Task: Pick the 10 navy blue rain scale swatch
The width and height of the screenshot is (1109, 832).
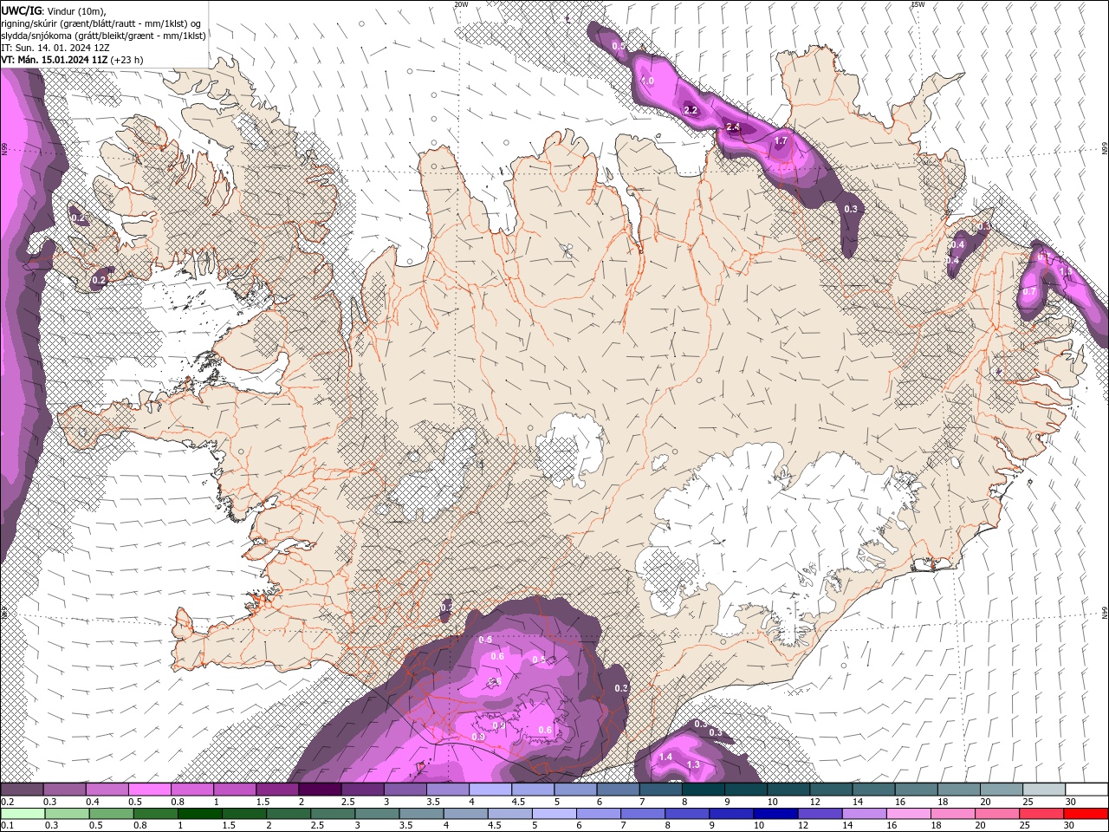Action: tap(775, 814)
